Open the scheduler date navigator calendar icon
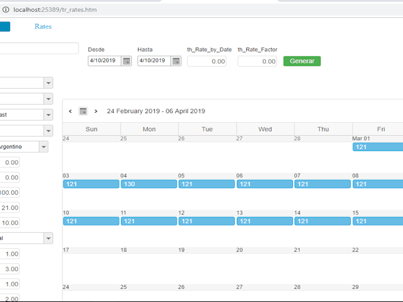The height and width of the screenshot is (302, 403). [83, 111]
